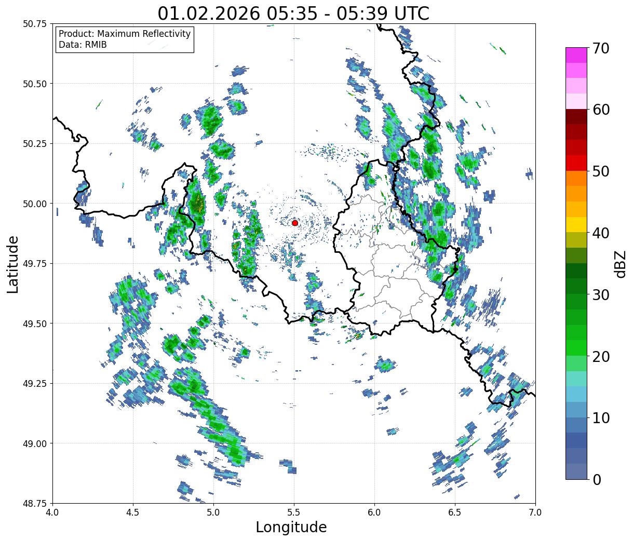The height and width of the screenshot is (540, 633).
Task: Click the latitude tick label 49.50
Action: coord(34,323)
